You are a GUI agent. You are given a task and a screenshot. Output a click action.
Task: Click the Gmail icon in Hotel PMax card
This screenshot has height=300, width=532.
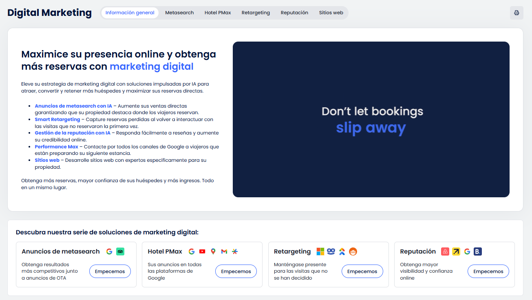(224, 251)
